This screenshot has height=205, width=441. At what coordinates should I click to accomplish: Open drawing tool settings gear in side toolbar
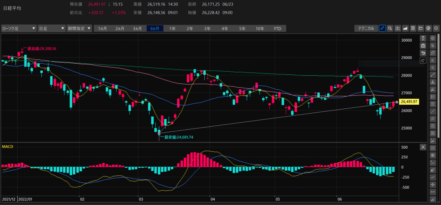coord(433,38)
